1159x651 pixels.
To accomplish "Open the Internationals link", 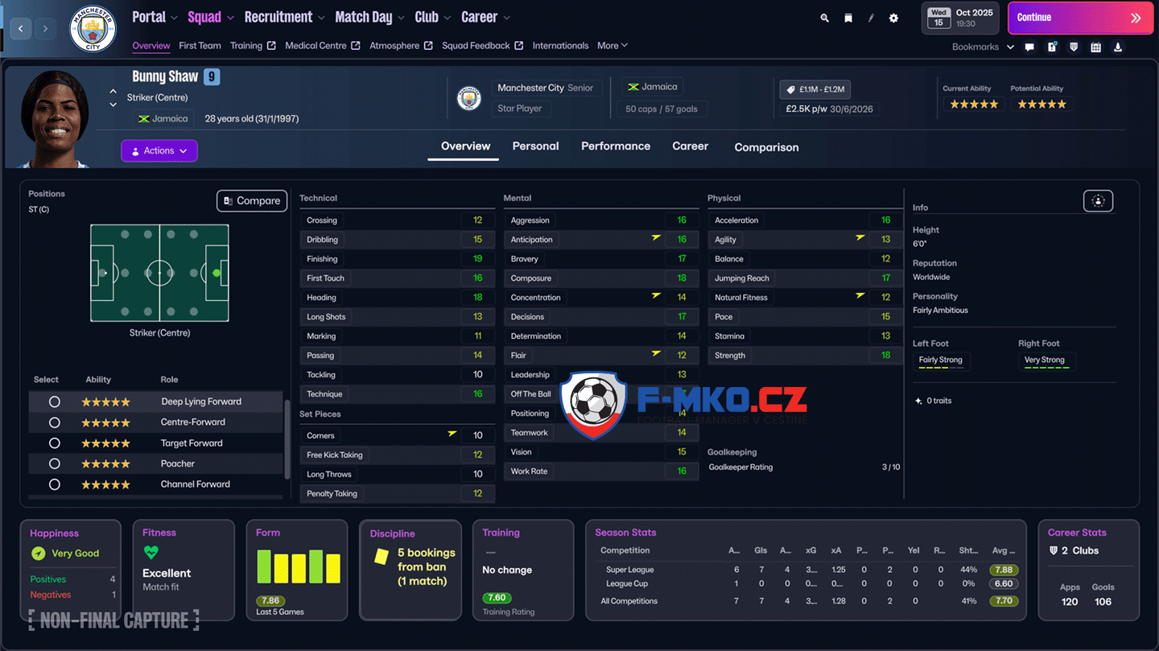I will coord(560,46).
